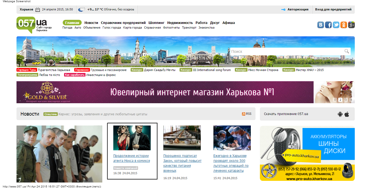Click the key icon next to Авторизация
Viewport: 371px width, 188px height.
(x=284, y=10)
